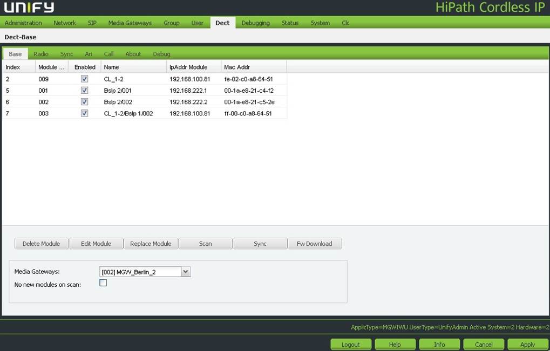Screen dimensions: 550x351
Task: Click MAC address 00-1a-e8-21-c4-f2
Action: point(249,91)
